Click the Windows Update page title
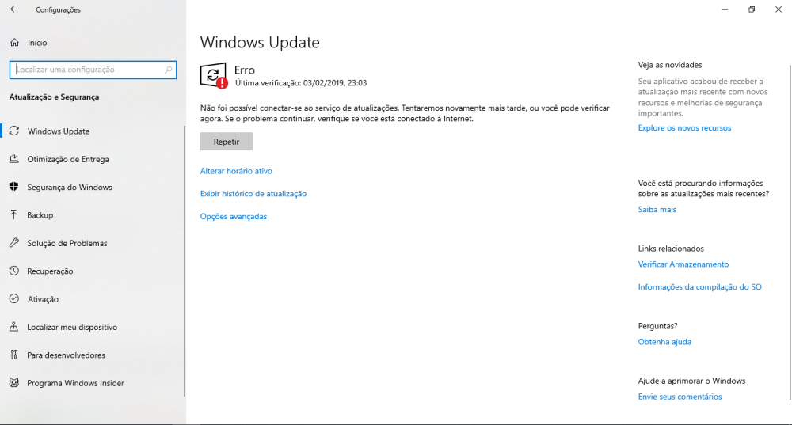The image size is (792, 425). point(260,43)
